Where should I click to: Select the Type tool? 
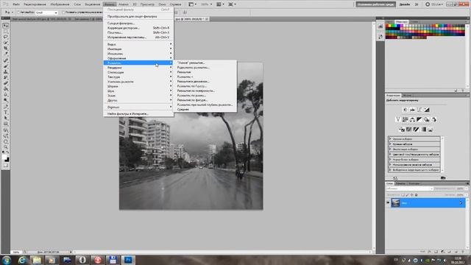(x=5, y=112)
